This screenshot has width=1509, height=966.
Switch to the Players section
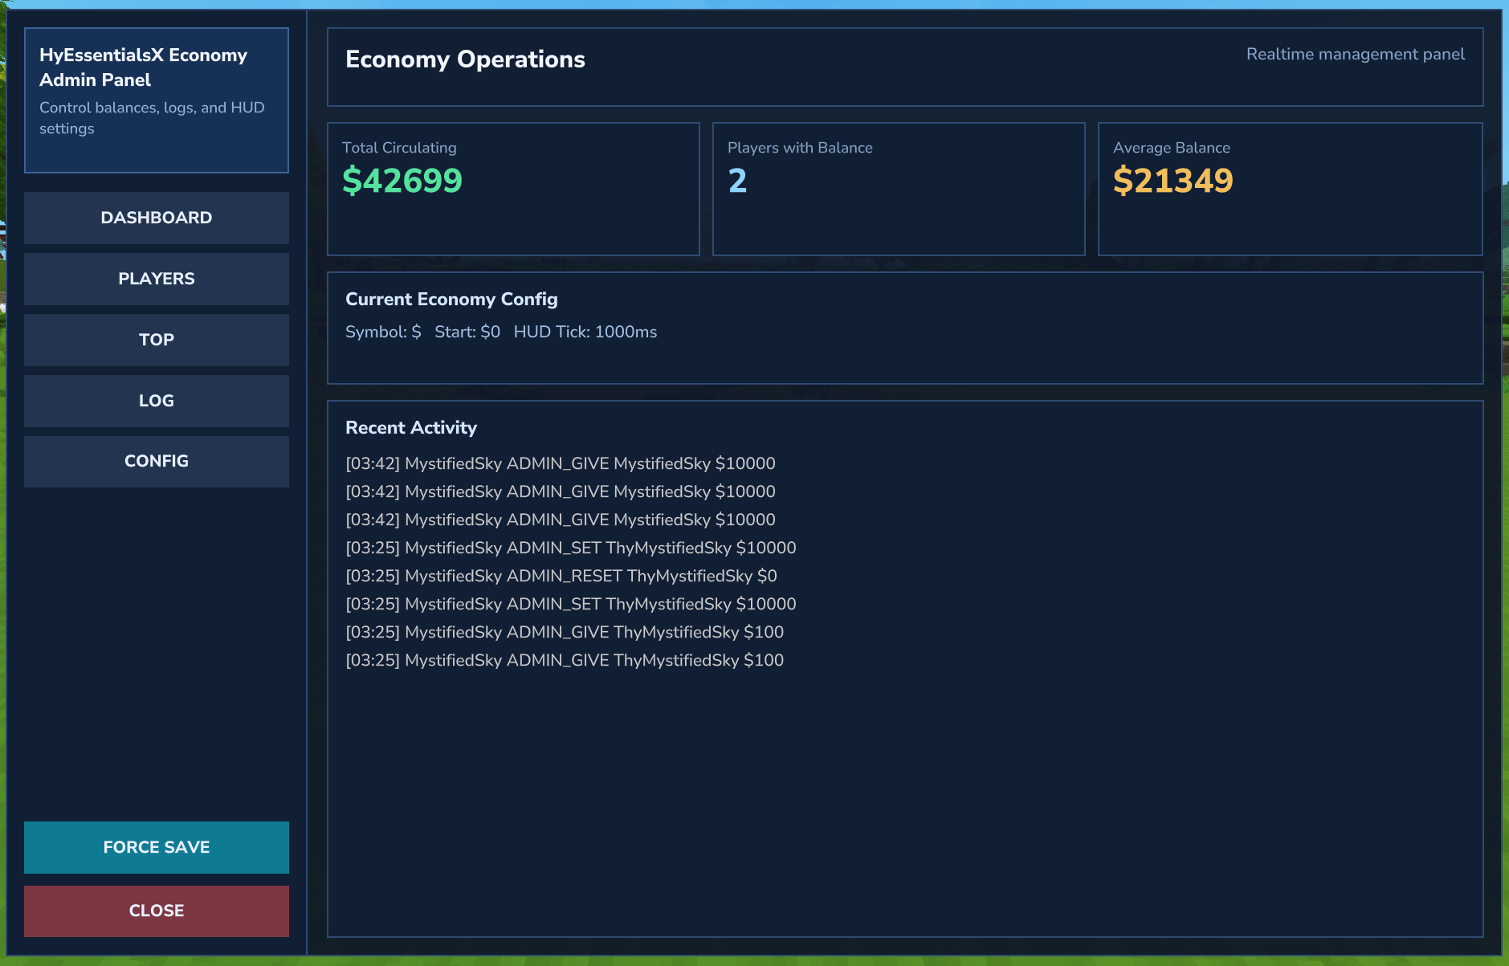click(x=156, y=279)
